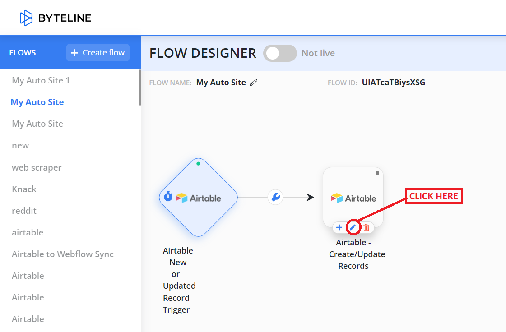Viewport: 506px width, 332px height.
Task: Delete the Airtable Create/Update Records node
Action: pos(367,227)
